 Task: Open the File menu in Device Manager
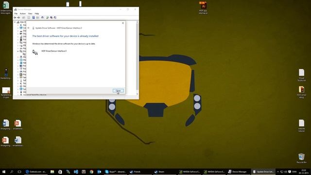16,14
